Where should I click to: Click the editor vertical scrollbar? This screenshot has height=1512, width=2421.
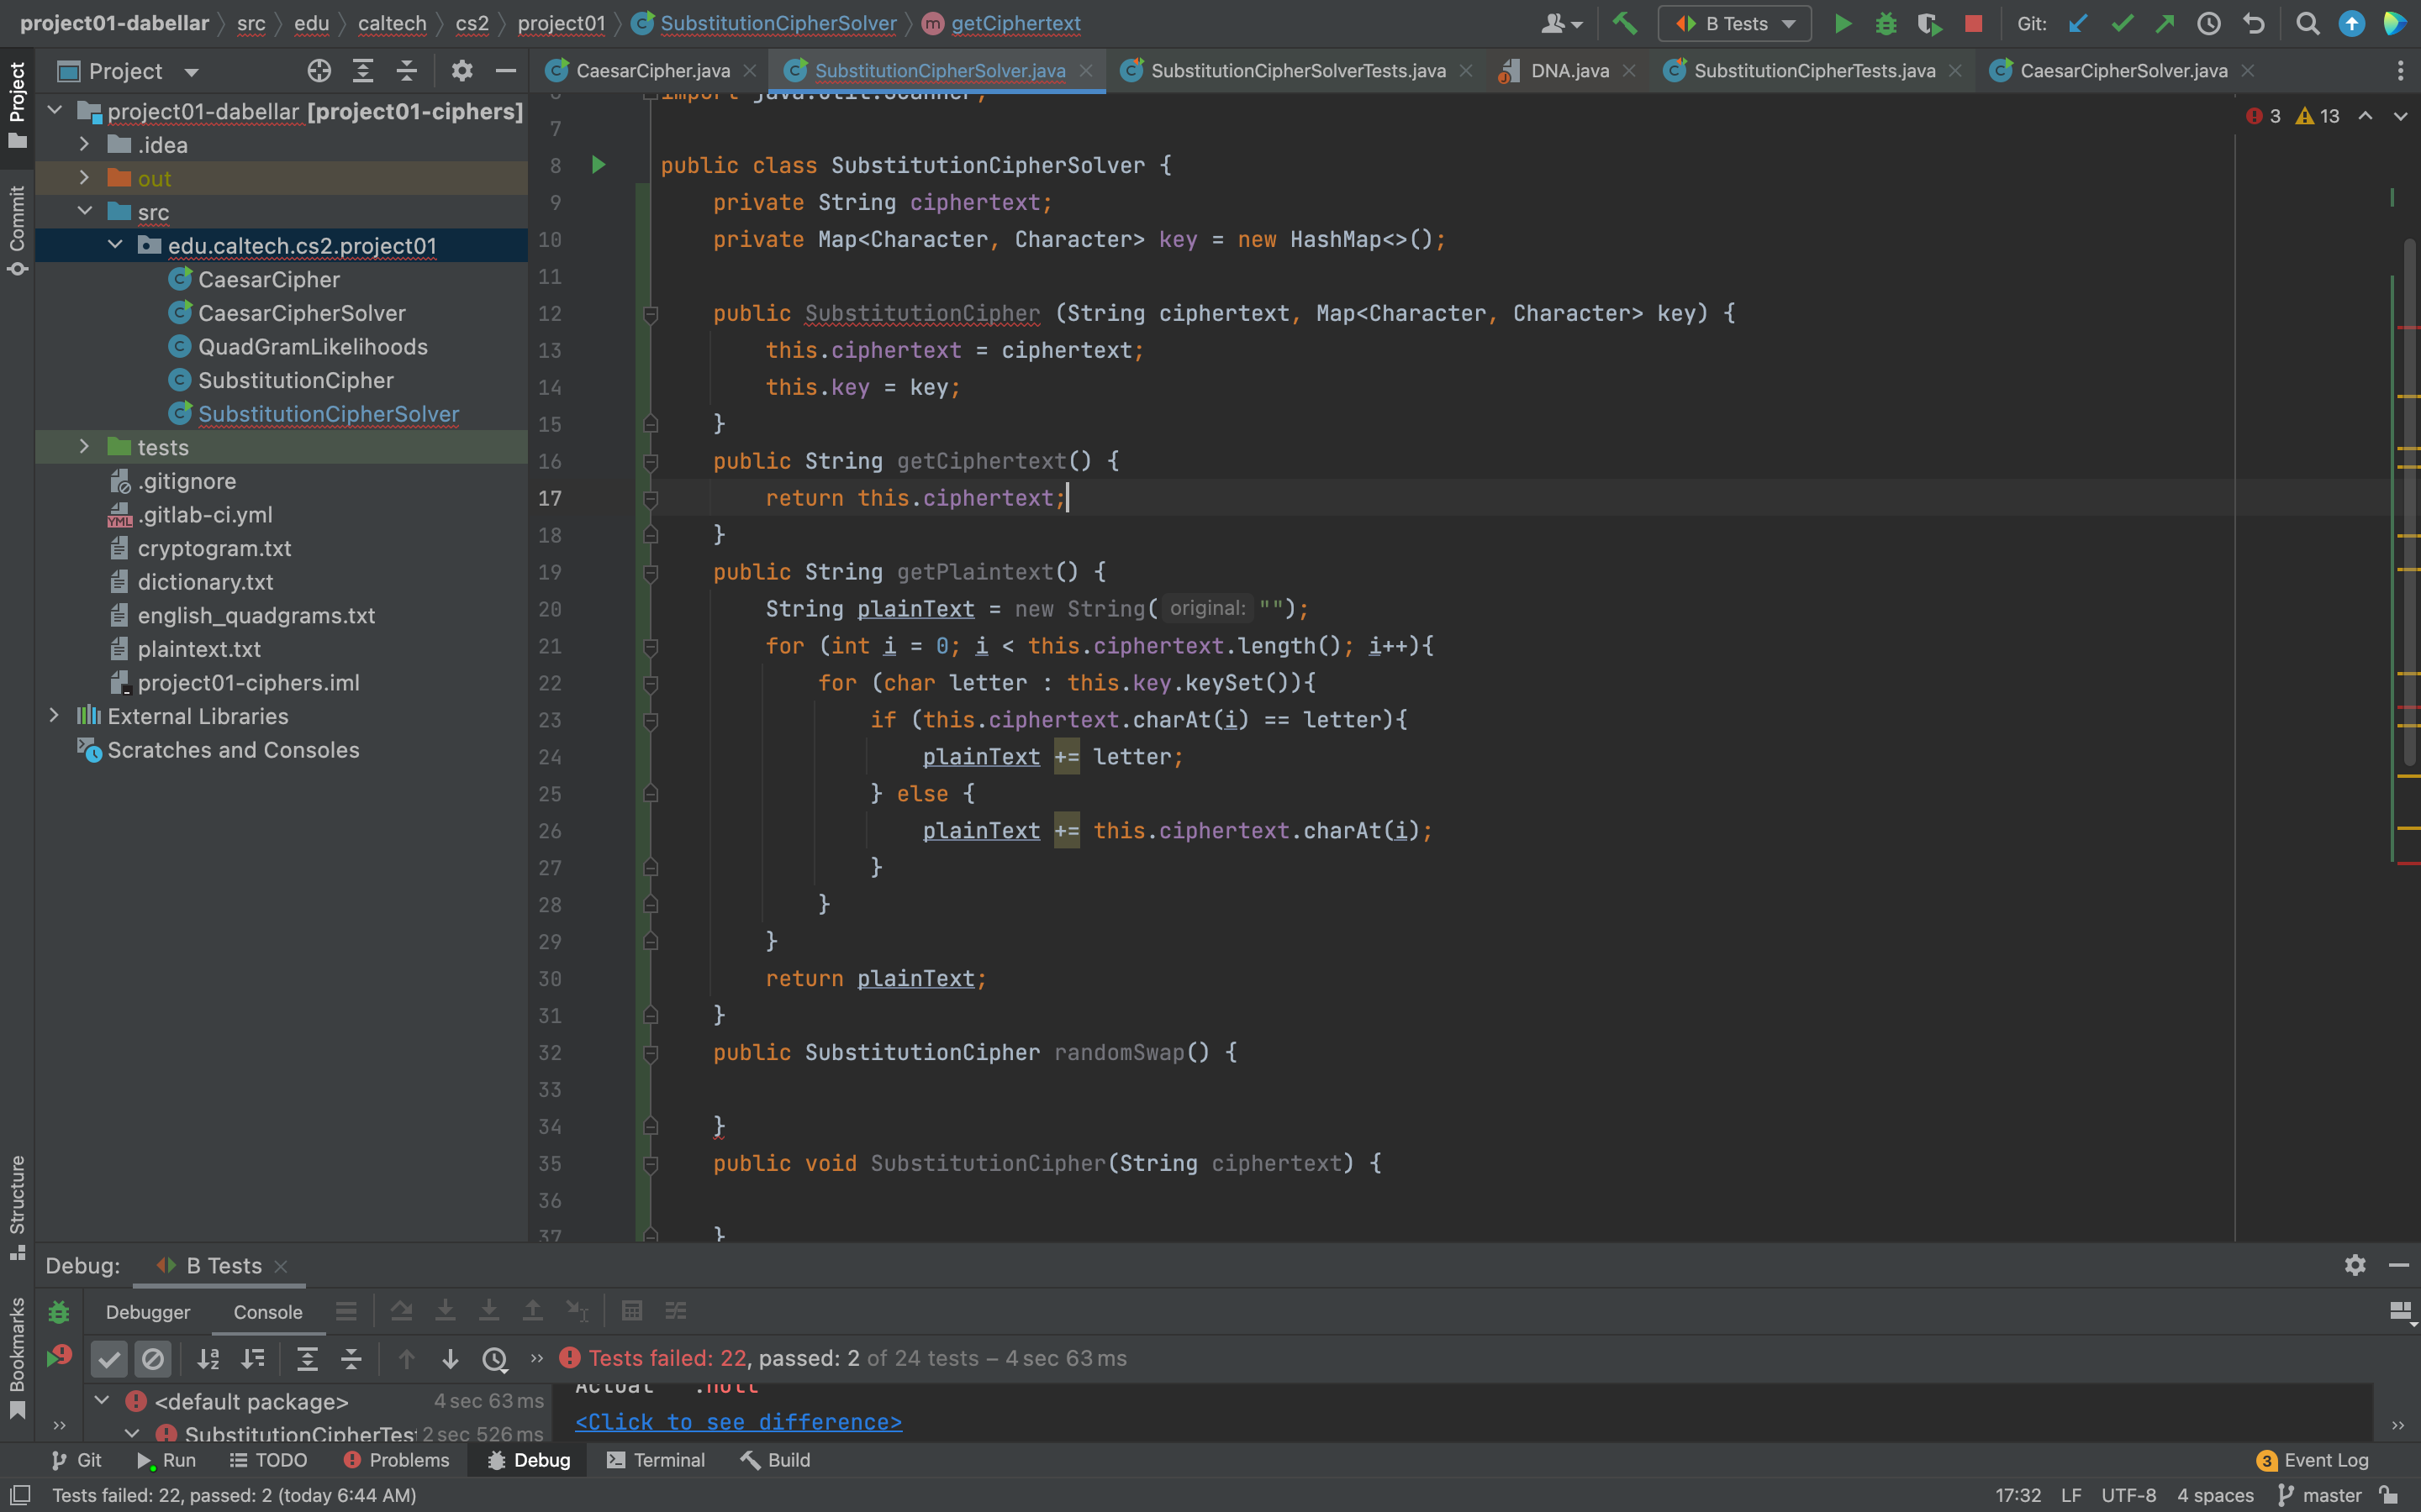pyautogui.click(x=2409, y=500)
